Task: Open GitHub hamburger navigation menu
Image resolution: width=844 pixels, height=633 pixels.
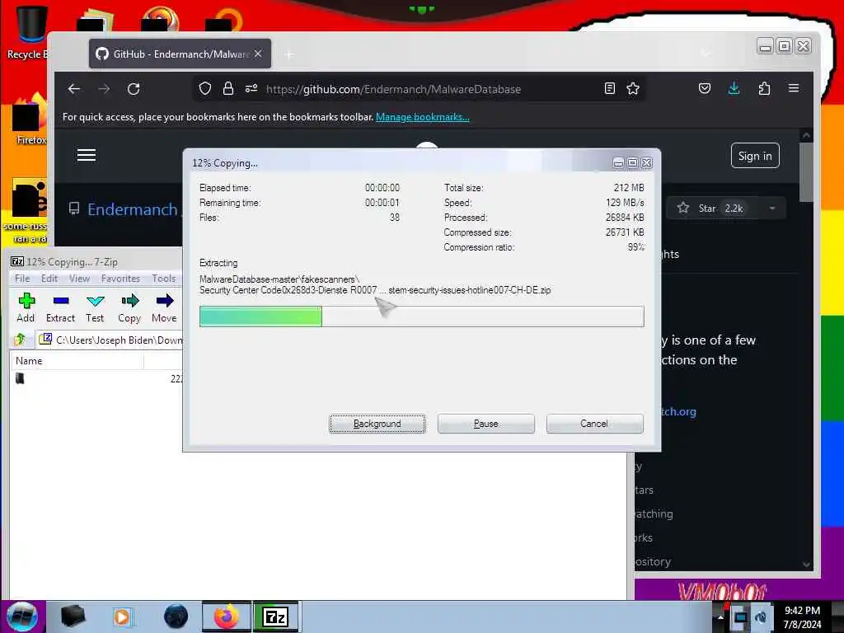Action: pos(86,156)
